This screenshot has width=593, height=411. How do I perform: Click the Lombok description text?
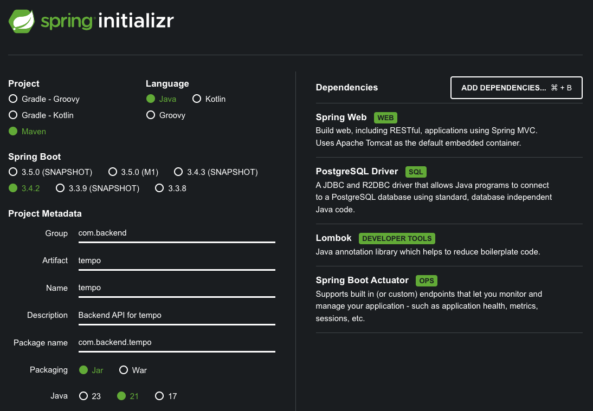pyautogui.click(x=428, y=252)
